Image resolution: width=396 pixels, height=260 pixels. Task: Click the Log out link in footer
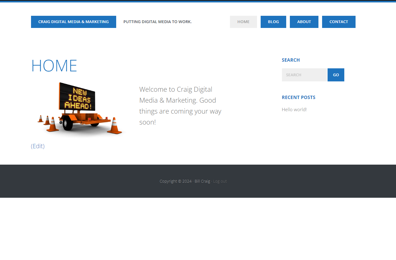tap(220, 181)
